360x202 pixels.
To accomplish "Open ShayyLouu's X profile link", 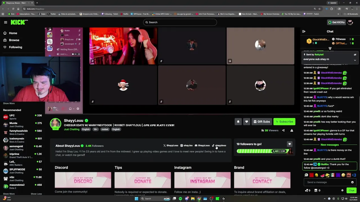I will pyautogui.click(x=171, y=146).
